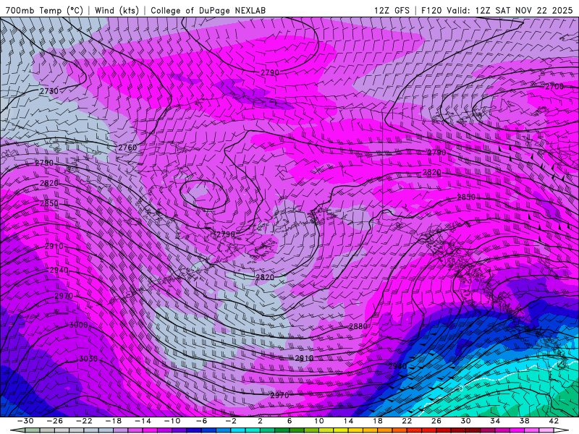Screen dimensions: 579x434
Task: Pick the yellow swatch under the 10 label
Action: click(326, 430)
